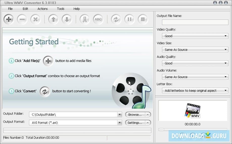Click the Output File Name text field
The image size is (232, 144).
[195, 22]
